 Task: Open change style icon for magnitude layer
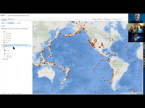click(8, 46)
